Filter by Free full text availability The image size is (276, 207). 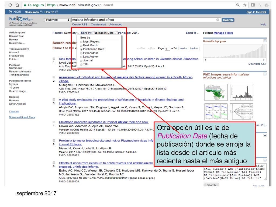click(16, 56)
